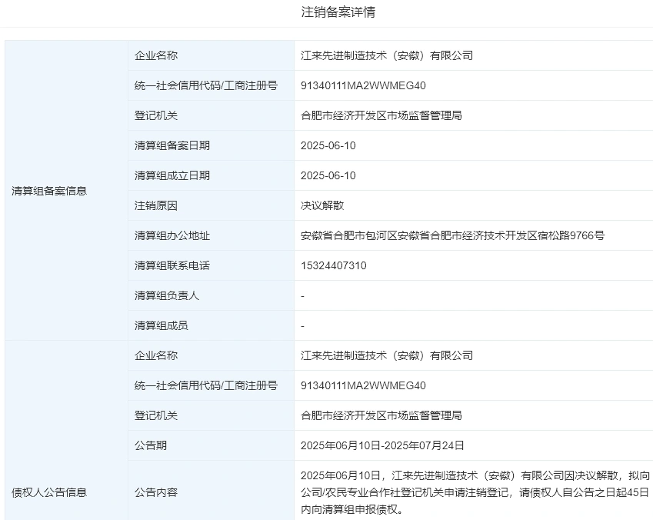
Task: Click the company name value in 债权人公告信息 section
Action: click(387, 355)
